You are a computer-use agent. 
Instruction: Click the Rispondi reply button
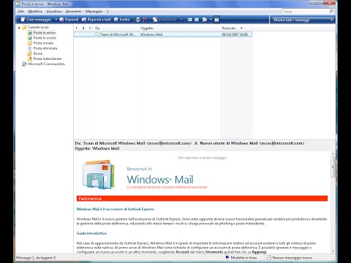point(69,20)
